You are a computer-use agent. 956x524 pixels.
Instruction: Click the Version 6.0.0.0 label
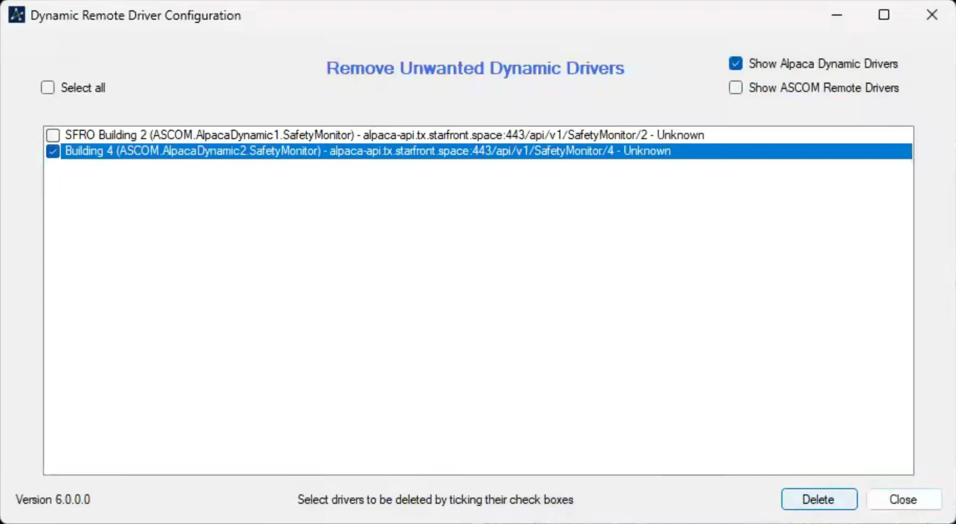pos(53,499)
